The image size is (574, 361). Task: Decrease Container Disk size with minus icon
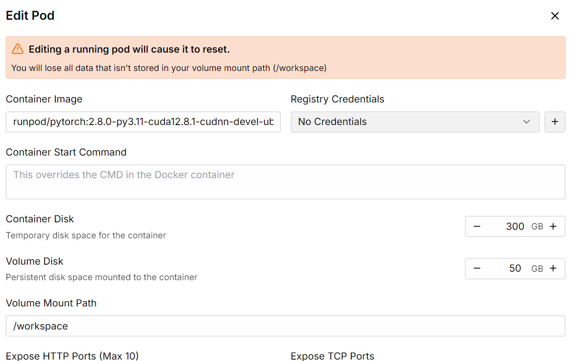click(477, 227)
